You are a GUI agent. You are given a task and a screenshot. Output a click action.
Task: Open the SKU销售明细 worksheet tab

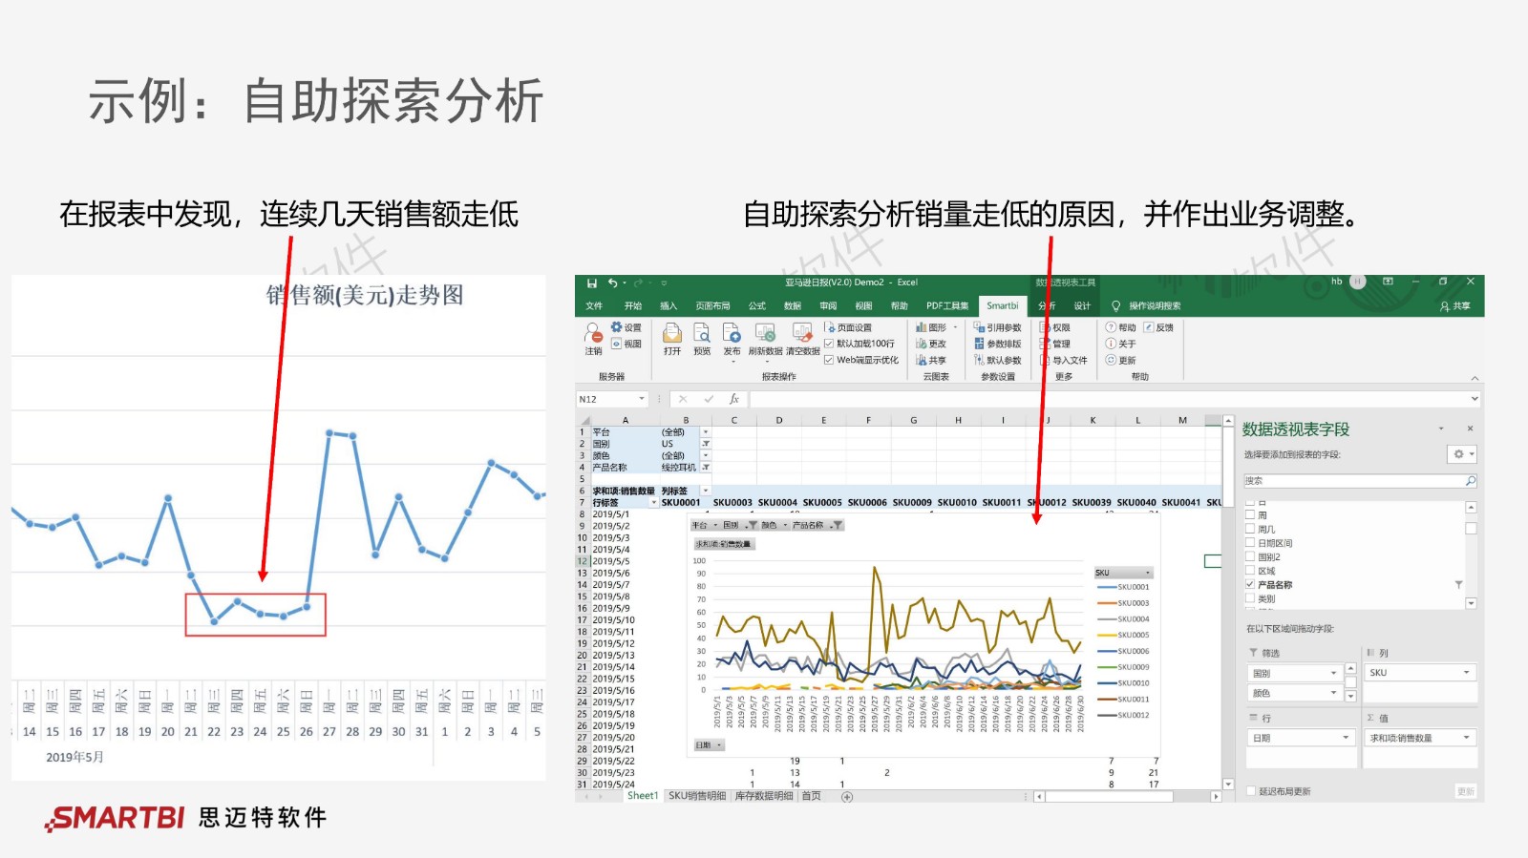click(x=696, y=796)
